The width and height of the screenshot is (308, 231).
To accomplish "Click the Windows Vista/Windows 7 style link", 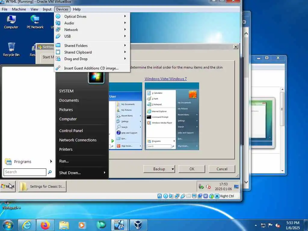I will (166, 79).
